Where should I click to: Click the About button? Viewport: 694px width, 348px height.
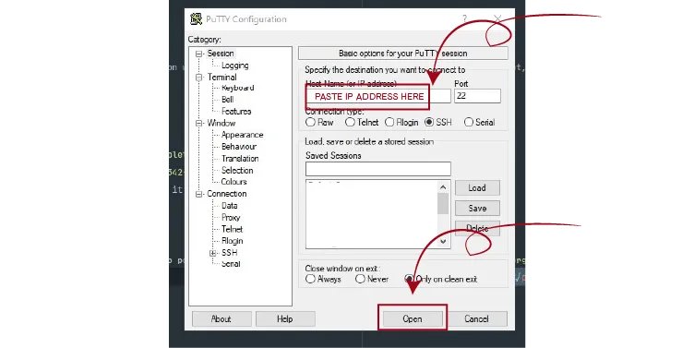click(x=221, y=318)
